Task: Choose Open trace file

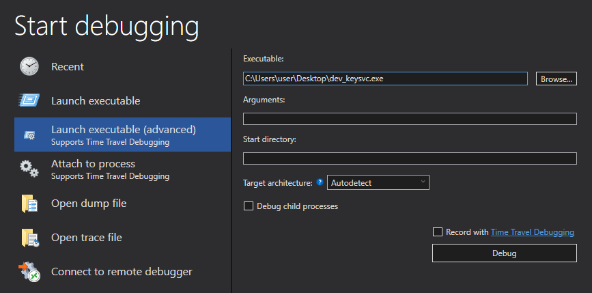Action: click(122, 238)
